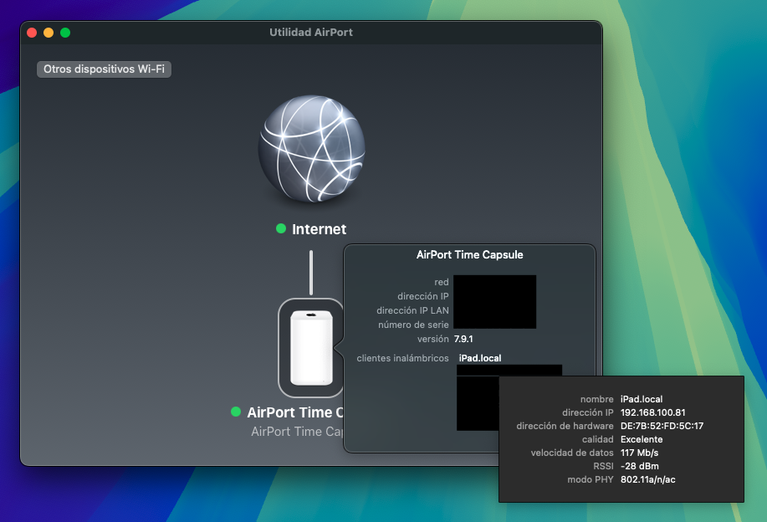Click the Internet globe icon

coord(312,149)
